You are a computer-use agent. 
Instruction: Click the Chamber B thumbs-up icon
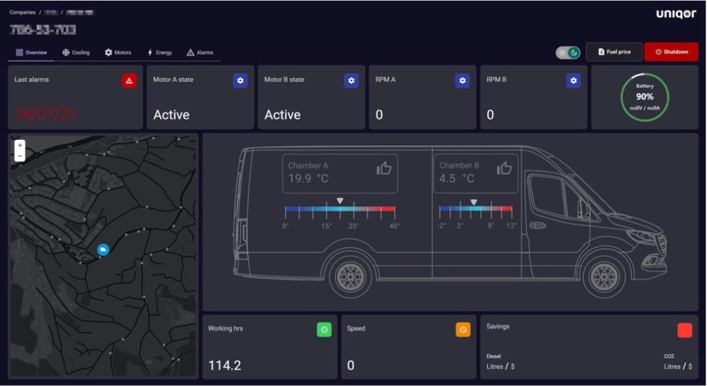click(x=505, y=168)
